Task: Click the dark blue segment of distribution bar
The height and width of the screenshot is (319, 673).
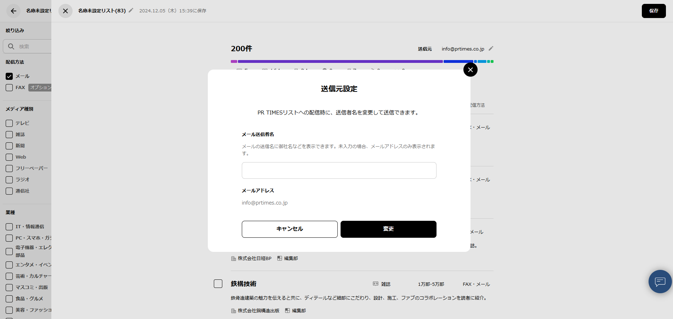Action: point(458,61)
